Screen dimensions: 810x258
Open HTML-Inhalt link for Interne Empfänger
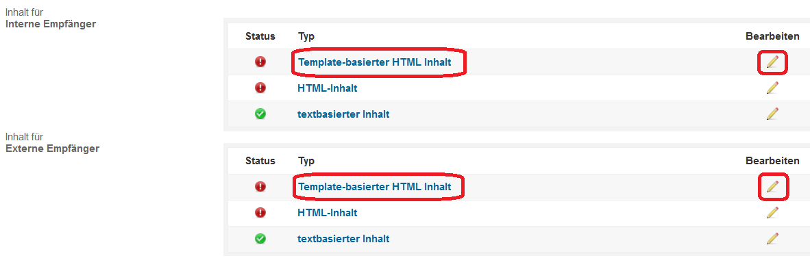[328, 88]
